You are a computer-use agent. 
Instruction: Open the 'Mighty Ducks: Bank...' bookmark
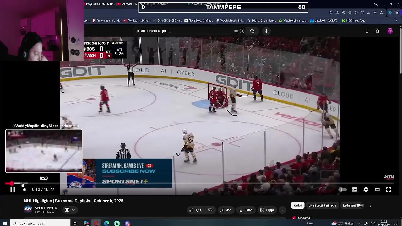coord(262,21)
